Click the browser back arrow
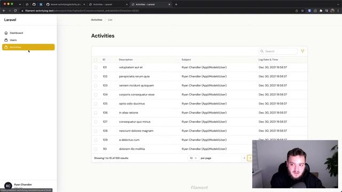This screenshot has width=342, height=192. (4, 11)
